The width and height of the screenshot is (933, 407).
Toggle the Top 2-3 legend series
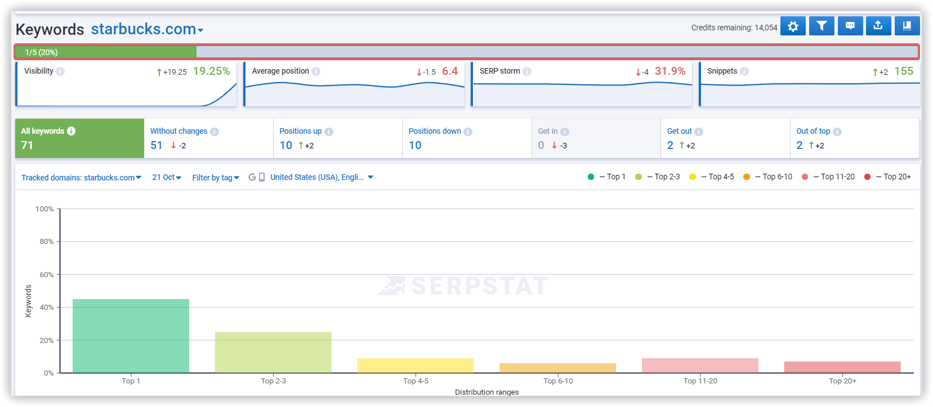click(658, 177)
